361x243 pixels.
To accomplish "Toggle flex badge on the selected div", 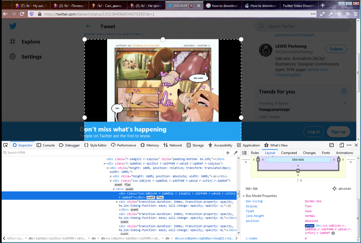I will [160, 197].
